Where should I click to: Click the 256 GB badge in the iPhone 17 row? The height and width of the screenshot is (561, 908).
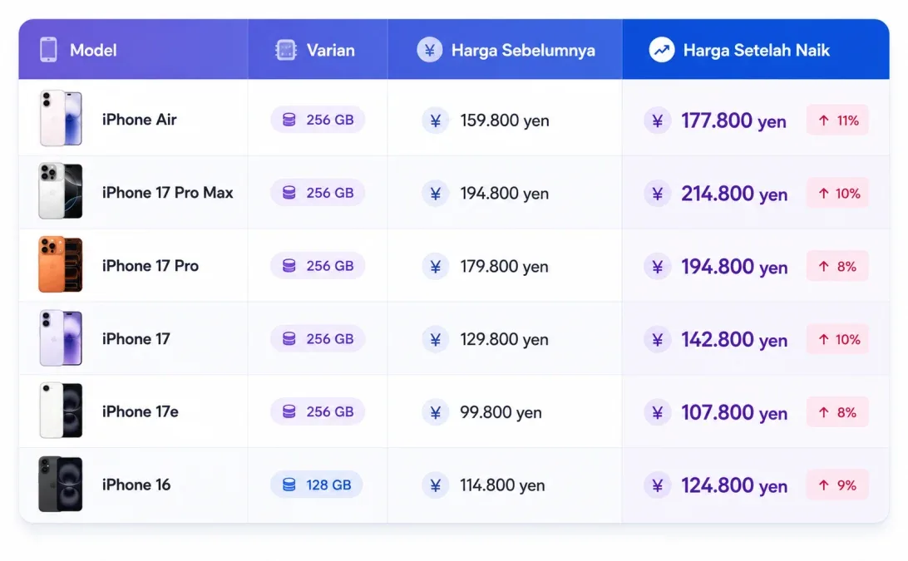(x=318, y=339)
